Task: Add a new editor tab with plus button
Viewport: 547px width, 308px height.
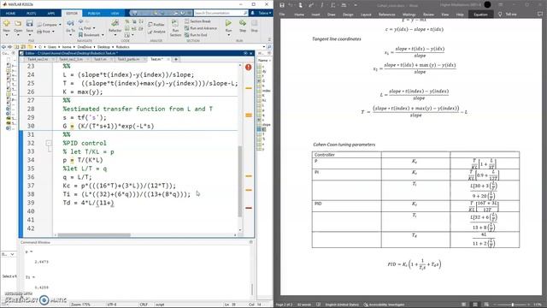Action: coord(176,59)
